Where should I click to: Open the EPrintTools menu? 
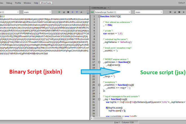(46, 3)
